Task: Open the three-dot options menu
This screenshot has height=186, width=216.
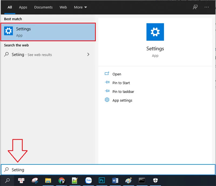Action: click(207, 7)
